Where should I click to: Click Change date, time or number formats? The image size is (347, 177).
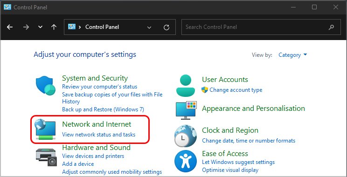pyautogui.click(x=249, y=141)
